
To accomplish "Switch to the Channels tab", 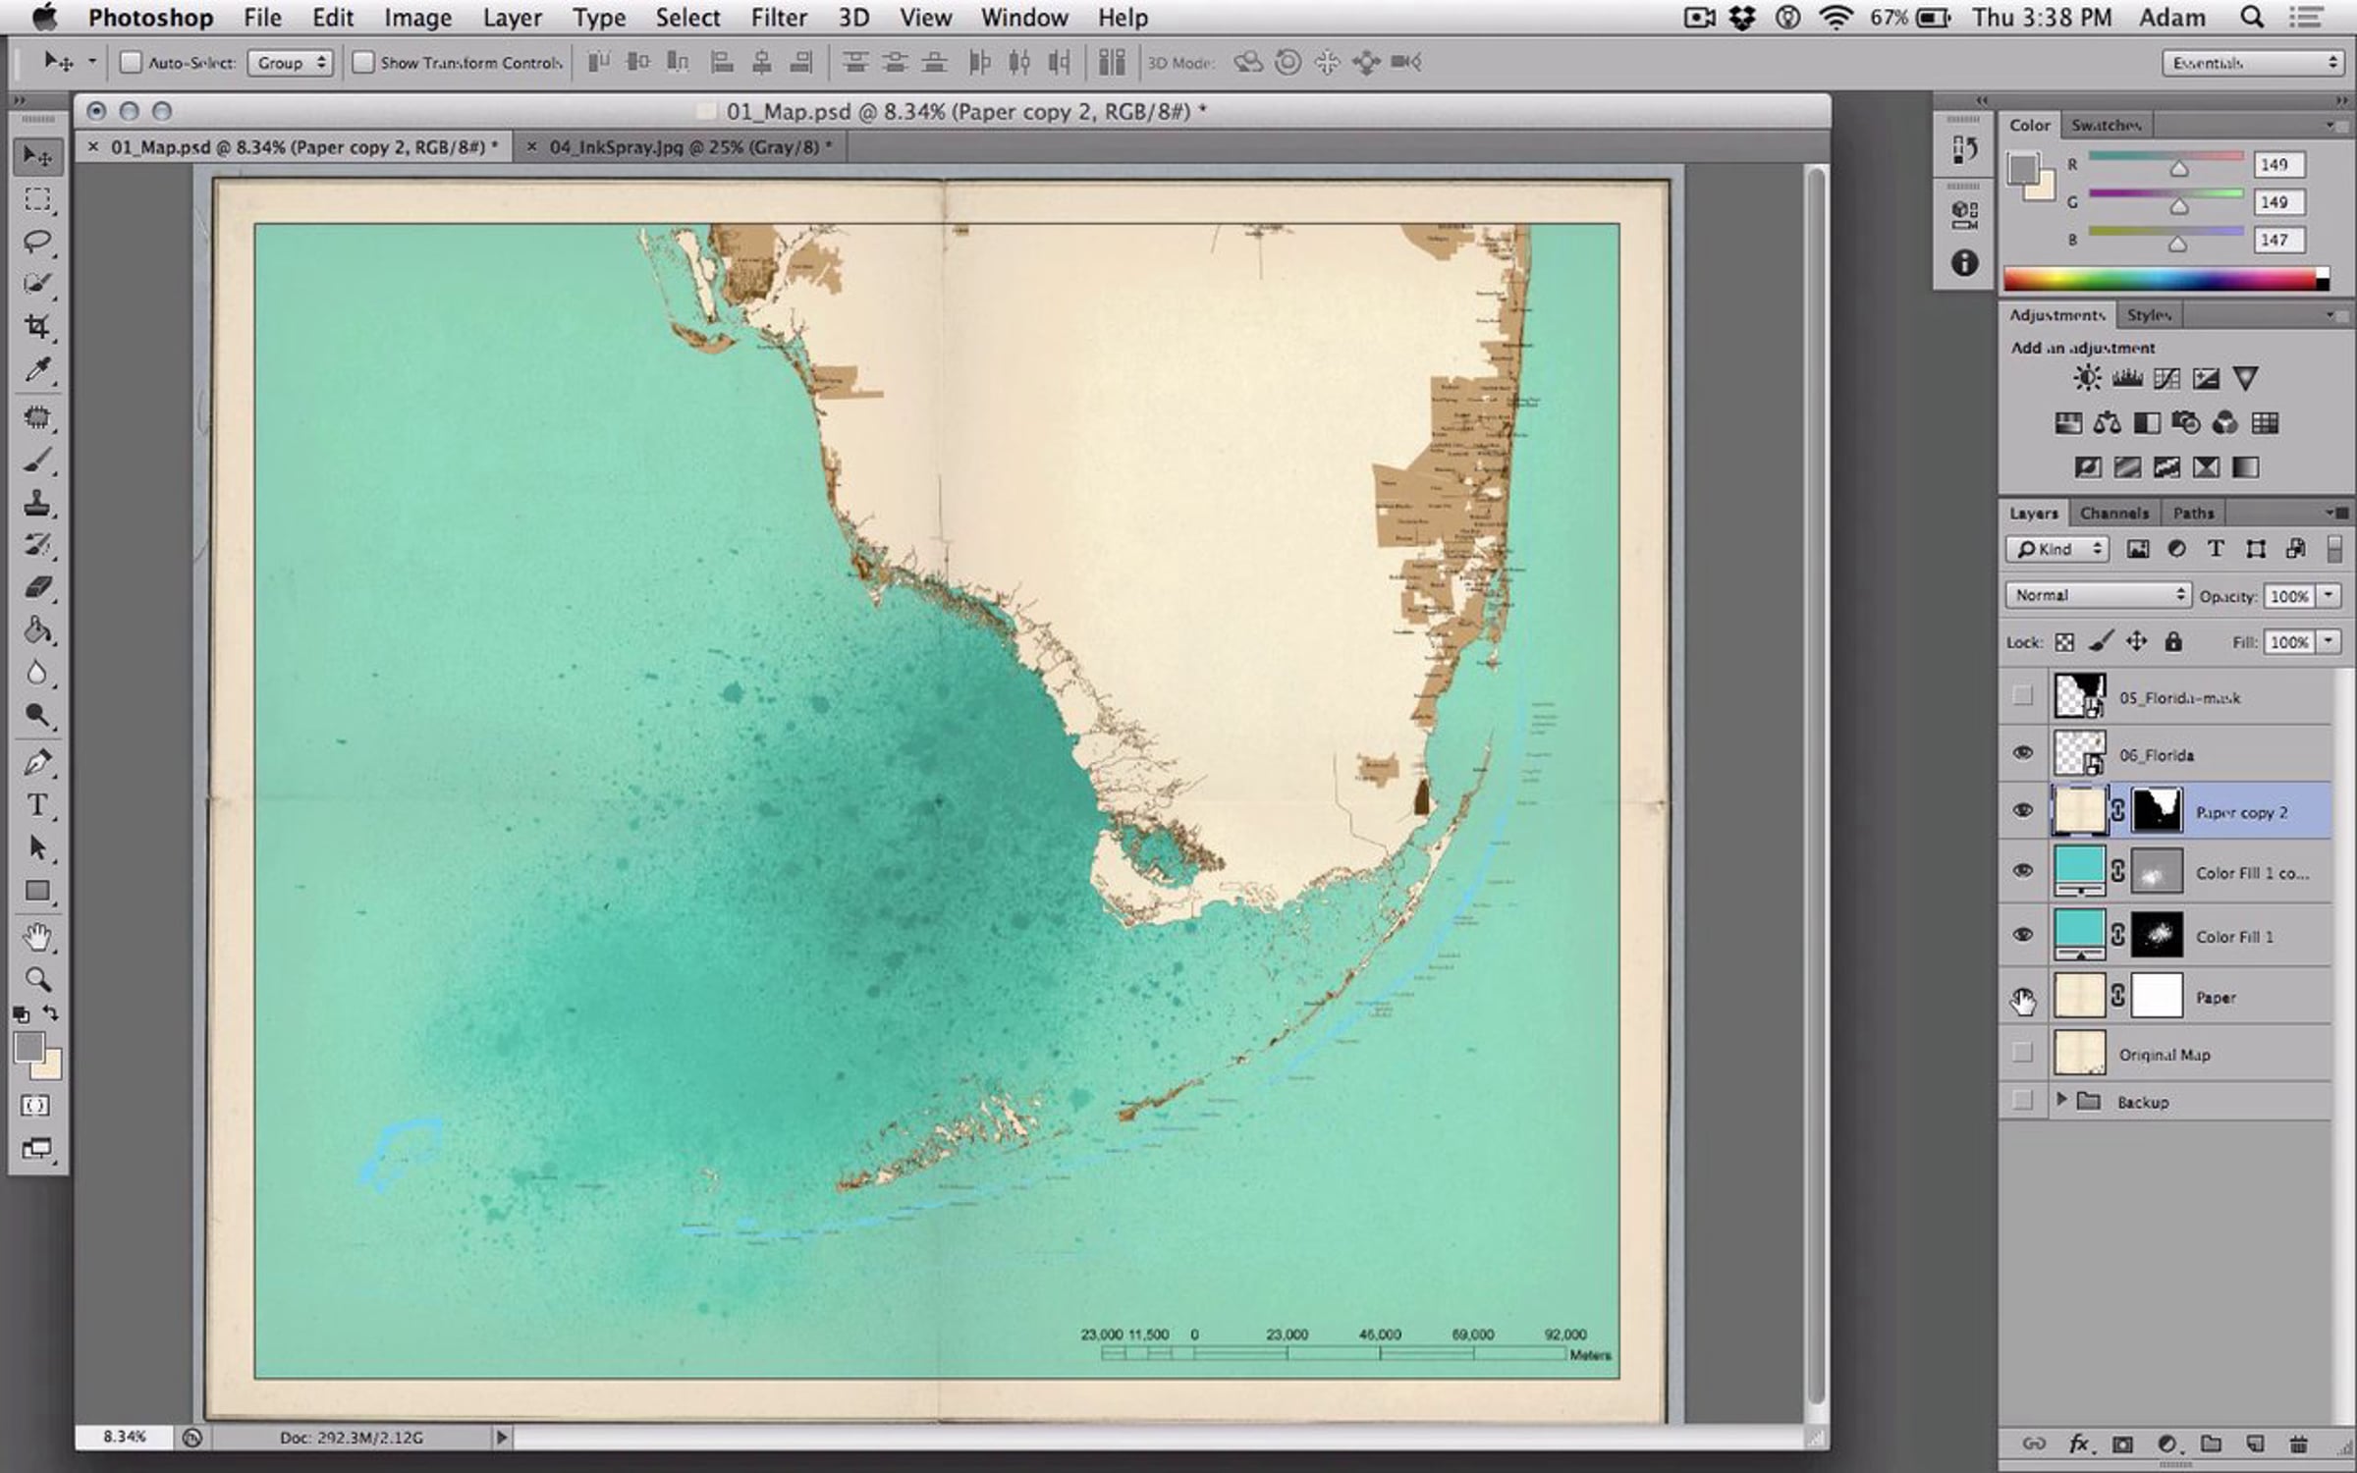I will pyautogui.click(x=2113, y=513).
